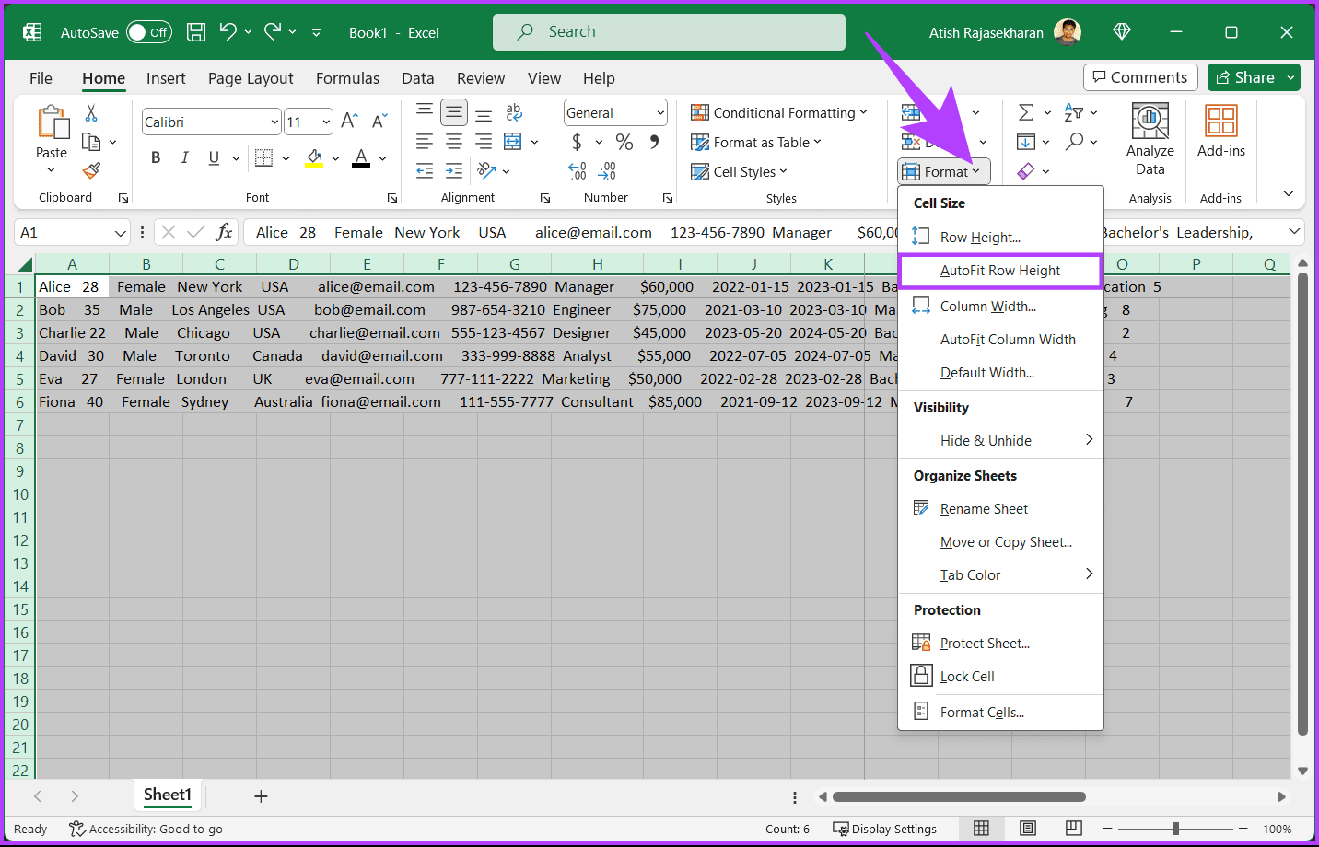Open the General number format dropdown
The image size is (1319, 847).
coord(661,112)
